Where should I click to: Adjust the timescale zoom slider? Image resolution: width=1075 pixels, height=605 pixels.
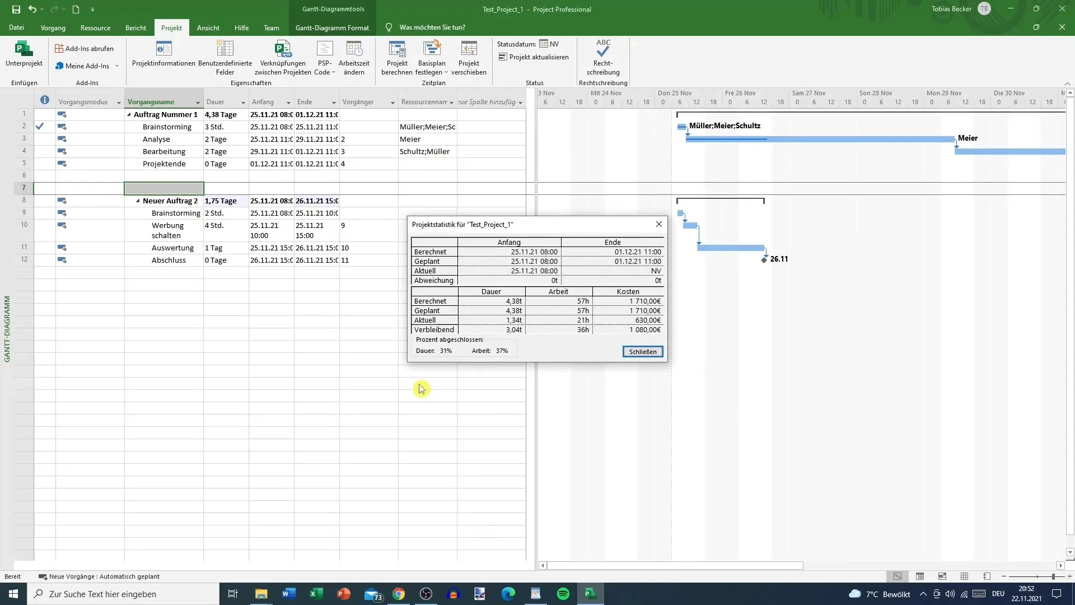[x=1053, y=576]
